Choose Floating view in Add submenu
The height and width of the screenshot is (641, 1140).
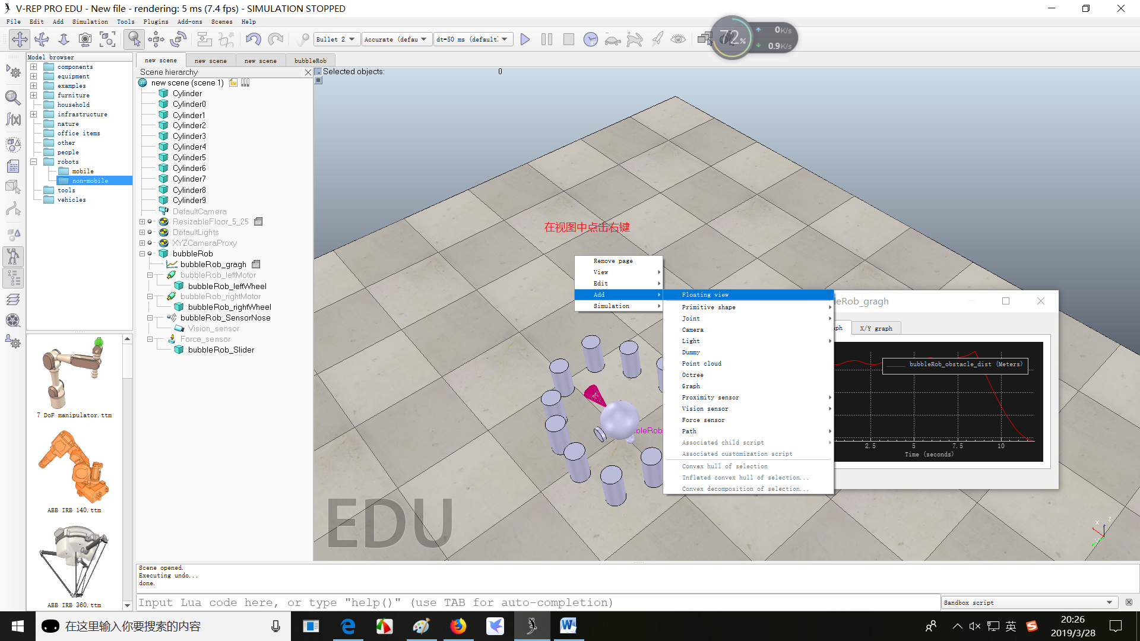(705, 295)
